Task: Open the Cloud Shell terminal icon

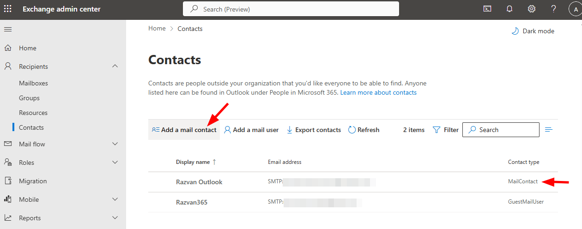Action: point(487,9)
